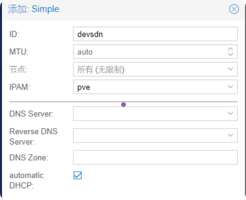The width and height of the screenshot is (246, 200).
Task: Click the Reverse DNS Server label
Action: click(34, 136)
